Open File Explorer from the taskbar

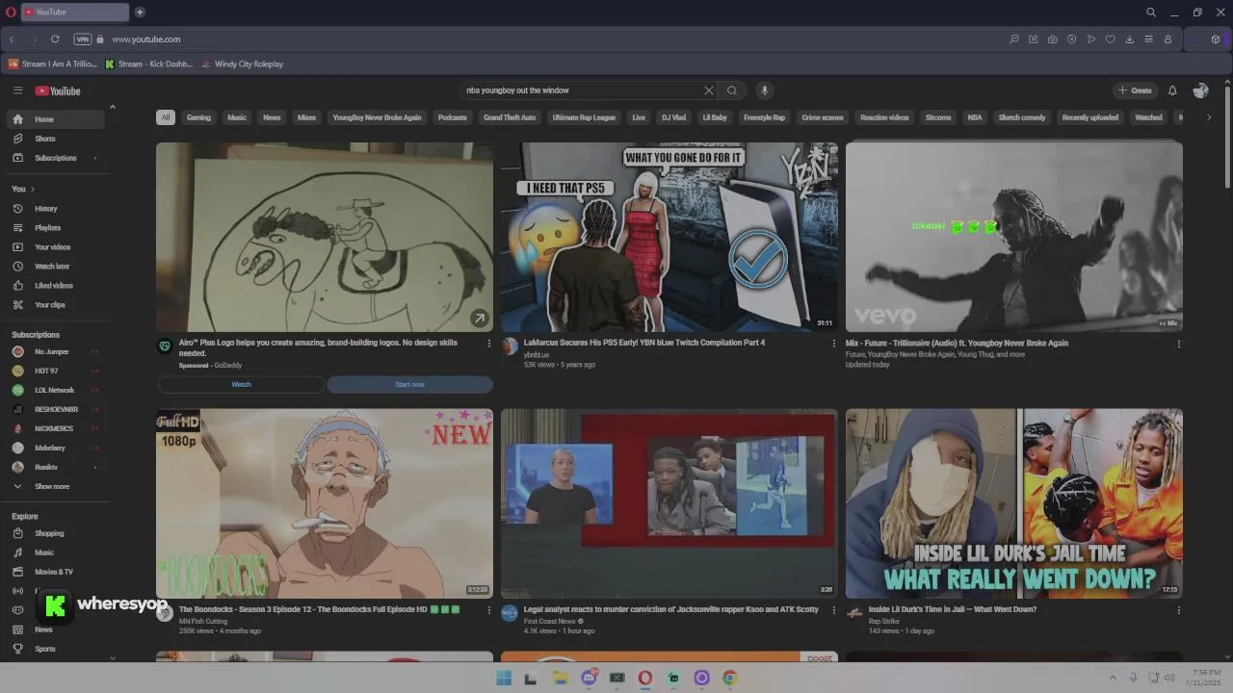click(560, 678)
